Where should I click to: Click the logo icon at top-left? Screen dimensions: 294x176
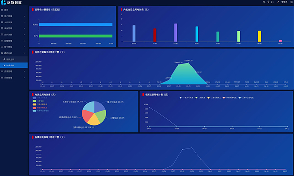pyautogui.click(x=3, y=2)
